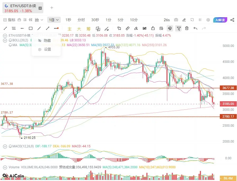Image resolution: width=237 pixels, height=181 pixels.
Task: Click the line settings icon
Action: pyautogui.click(x=106, y=29)
